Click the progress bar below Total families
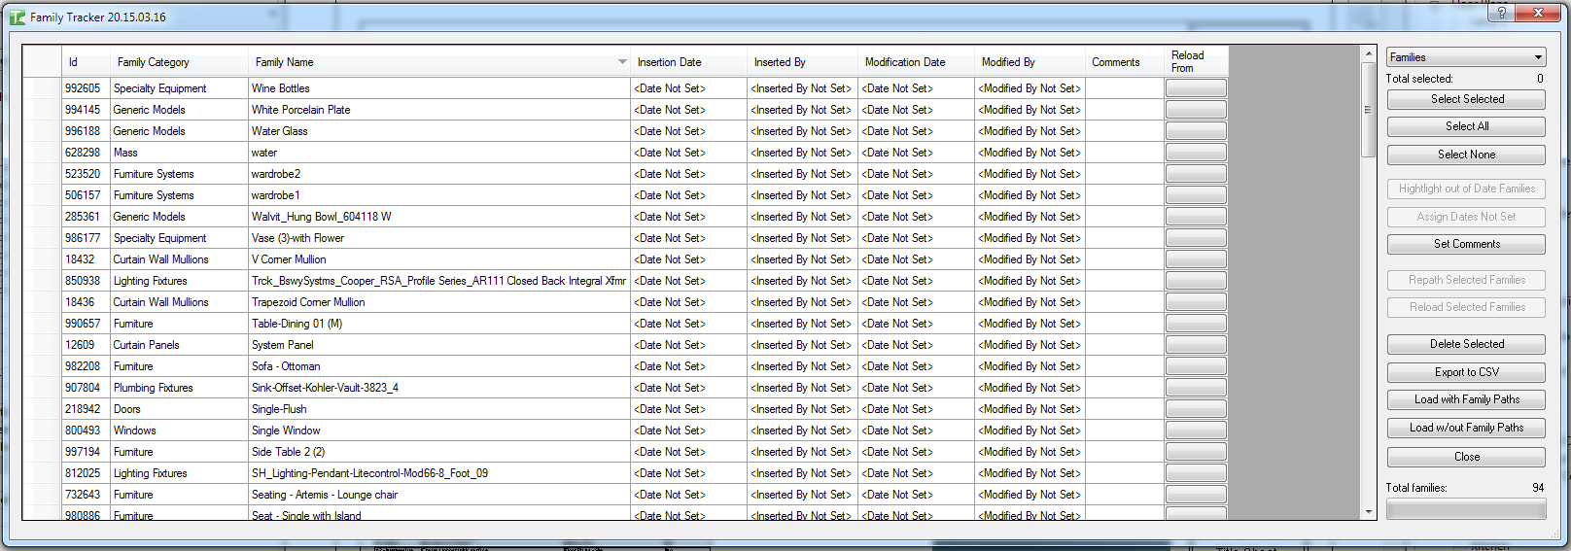The image size is (1571, 551). (x=1466, y=509)
